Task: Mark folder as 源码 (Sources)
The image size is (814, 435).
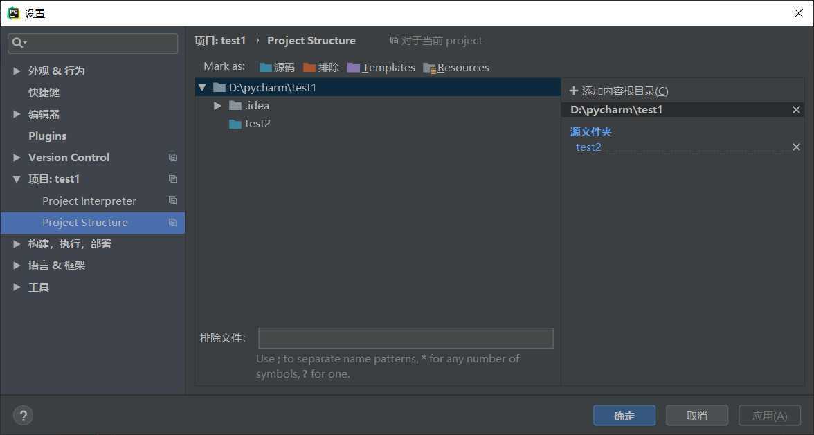Action: pos(277,67)
